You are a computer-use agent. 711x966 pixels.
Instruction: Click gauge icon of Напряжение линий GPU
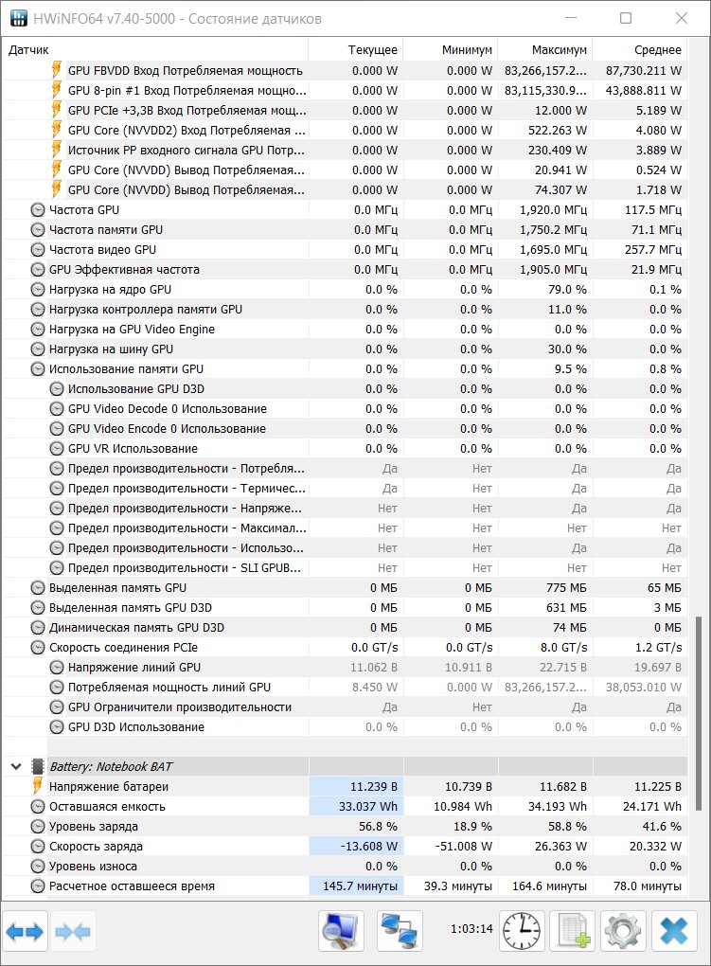coord(57,668)
